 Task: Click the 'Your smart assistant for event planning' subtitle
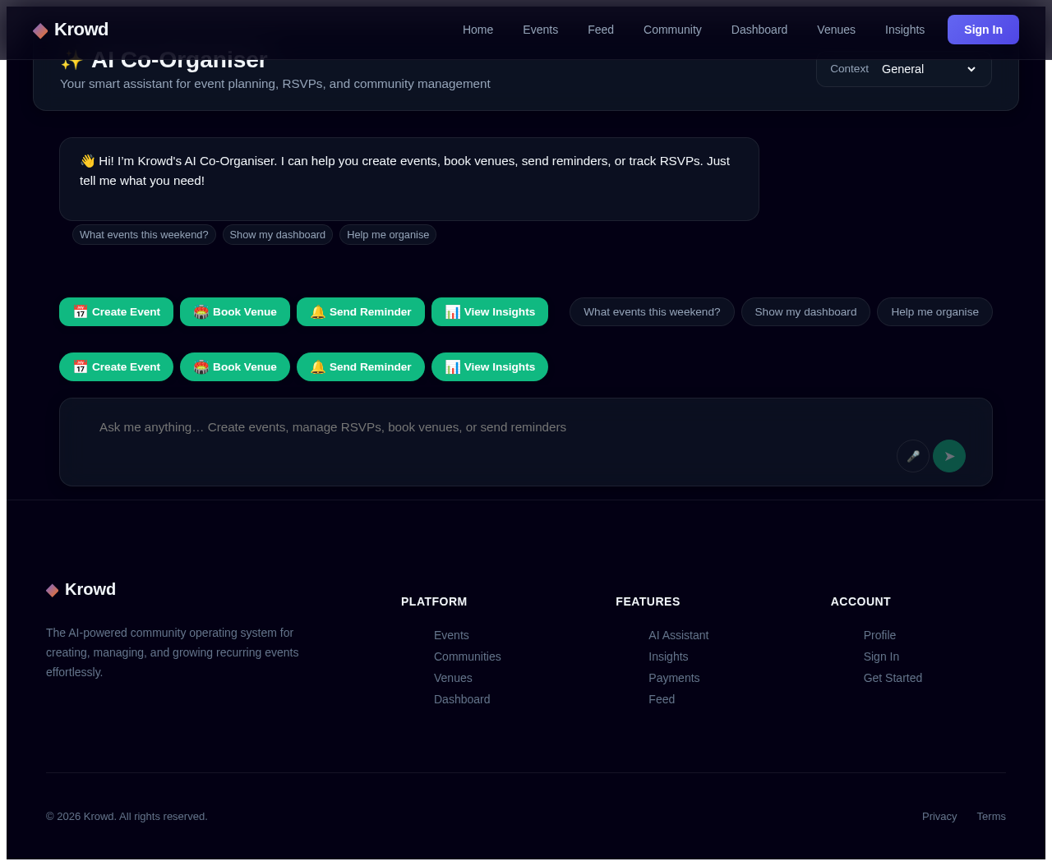275,84
